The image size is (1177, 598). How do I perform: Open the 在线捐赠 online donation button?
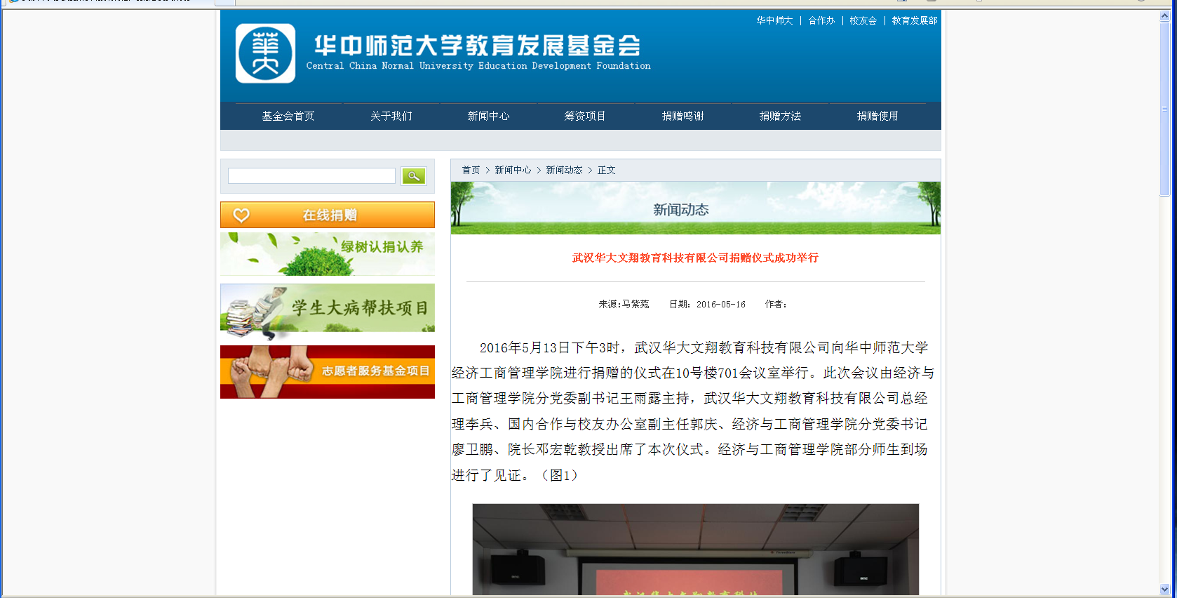328,215
